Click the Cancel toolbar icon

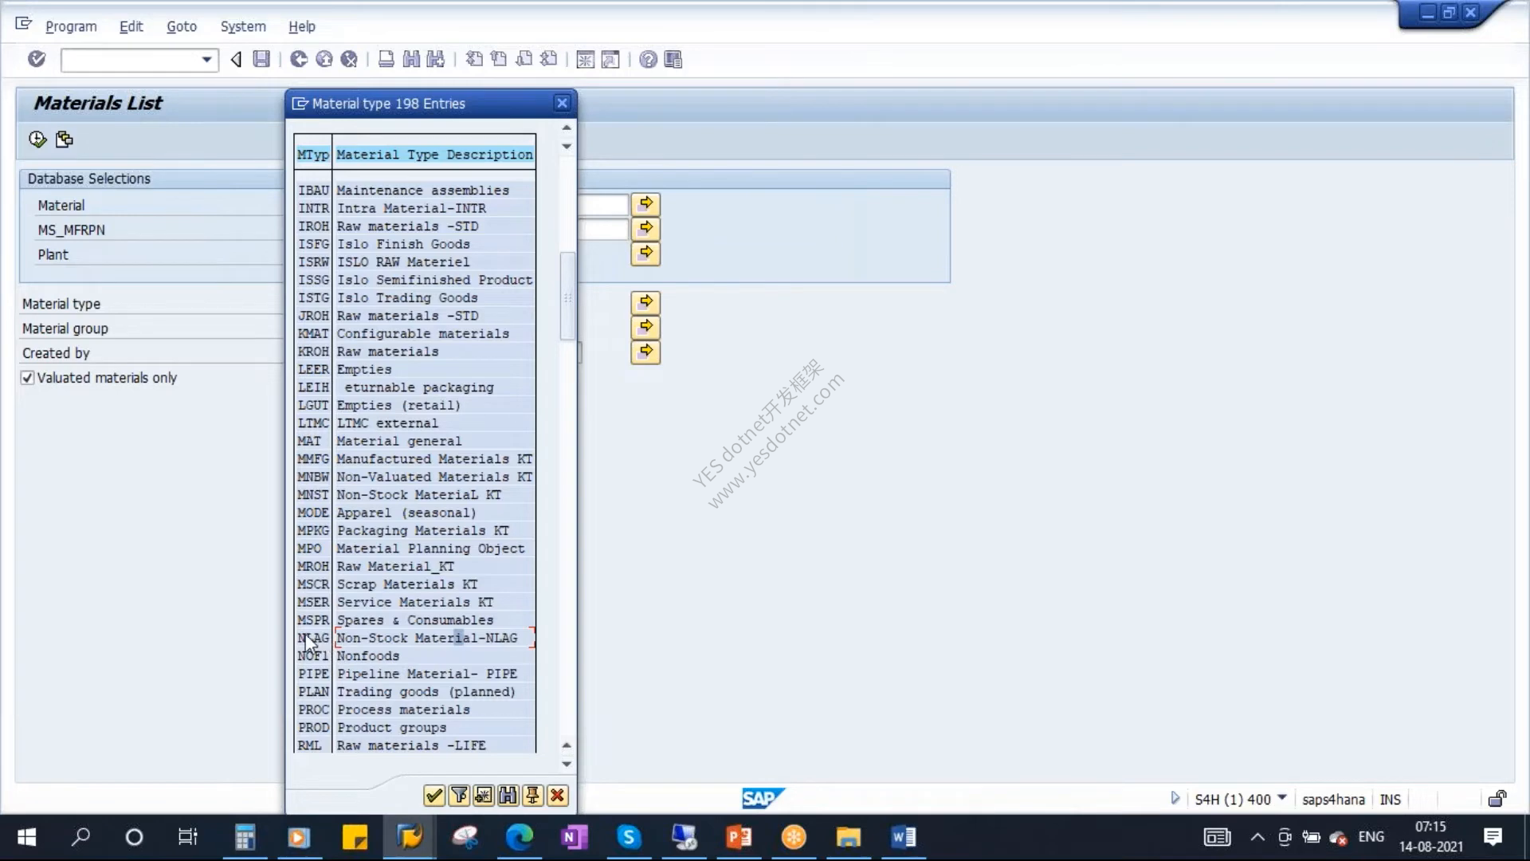coord(349,59)
